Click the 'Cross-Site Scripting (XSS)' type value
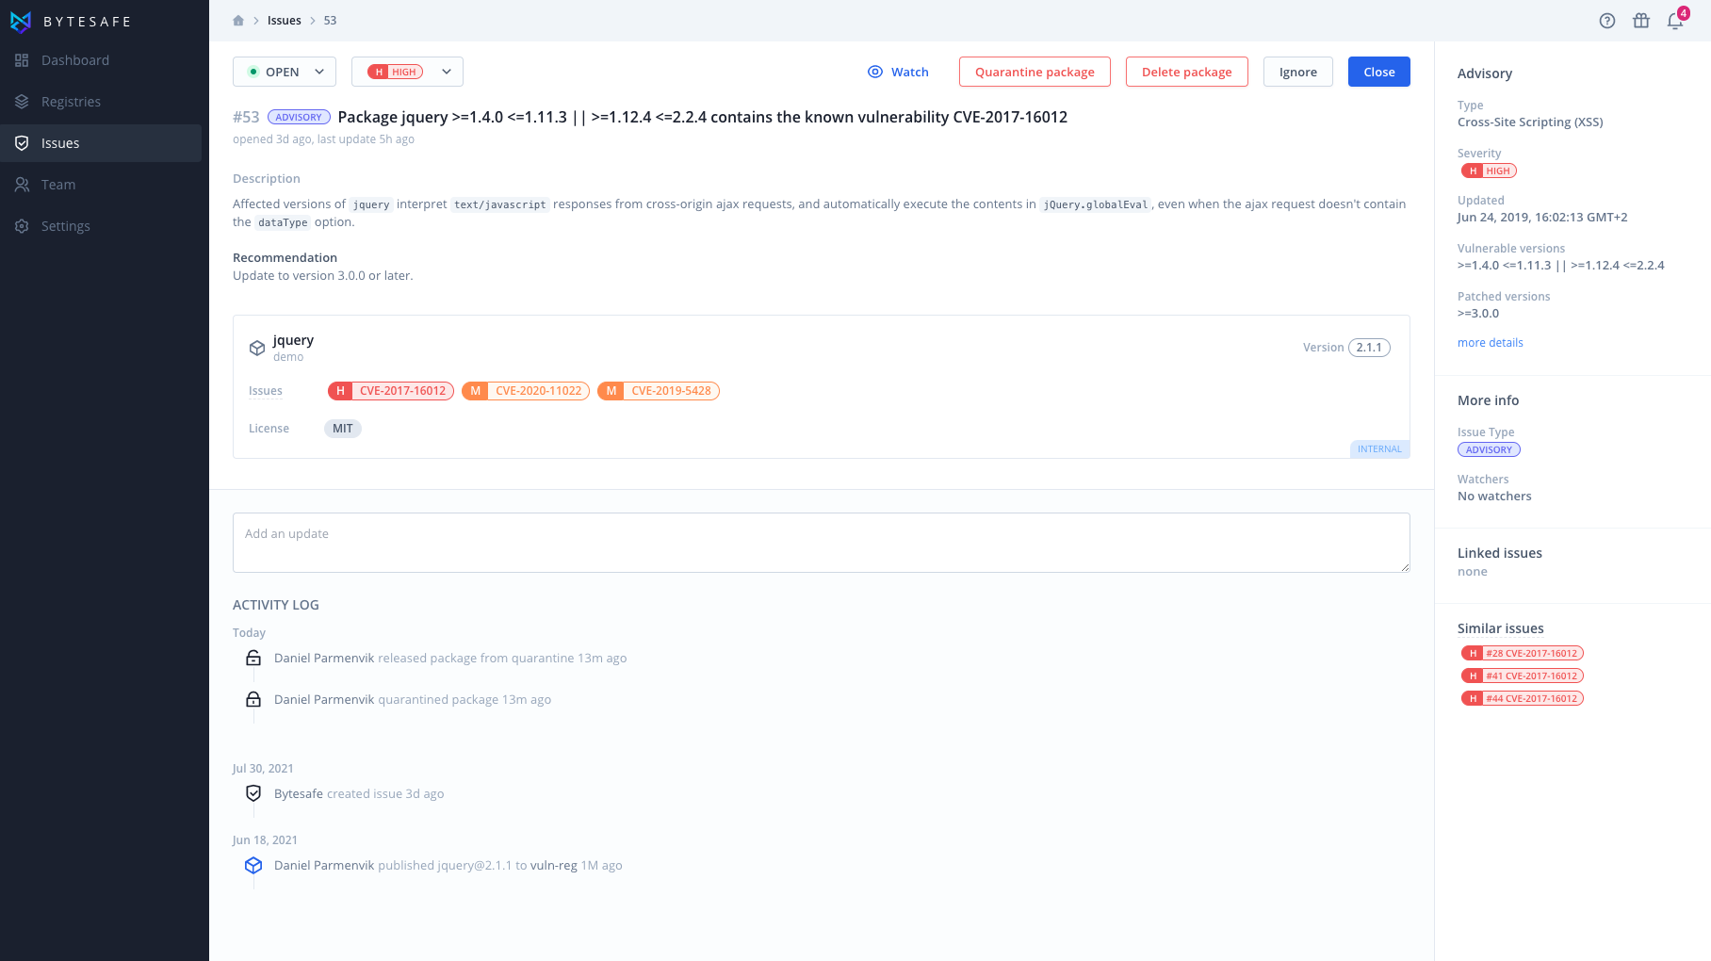The width and height of the screenshot is (1711, 961). click(x=1530, y=122)
